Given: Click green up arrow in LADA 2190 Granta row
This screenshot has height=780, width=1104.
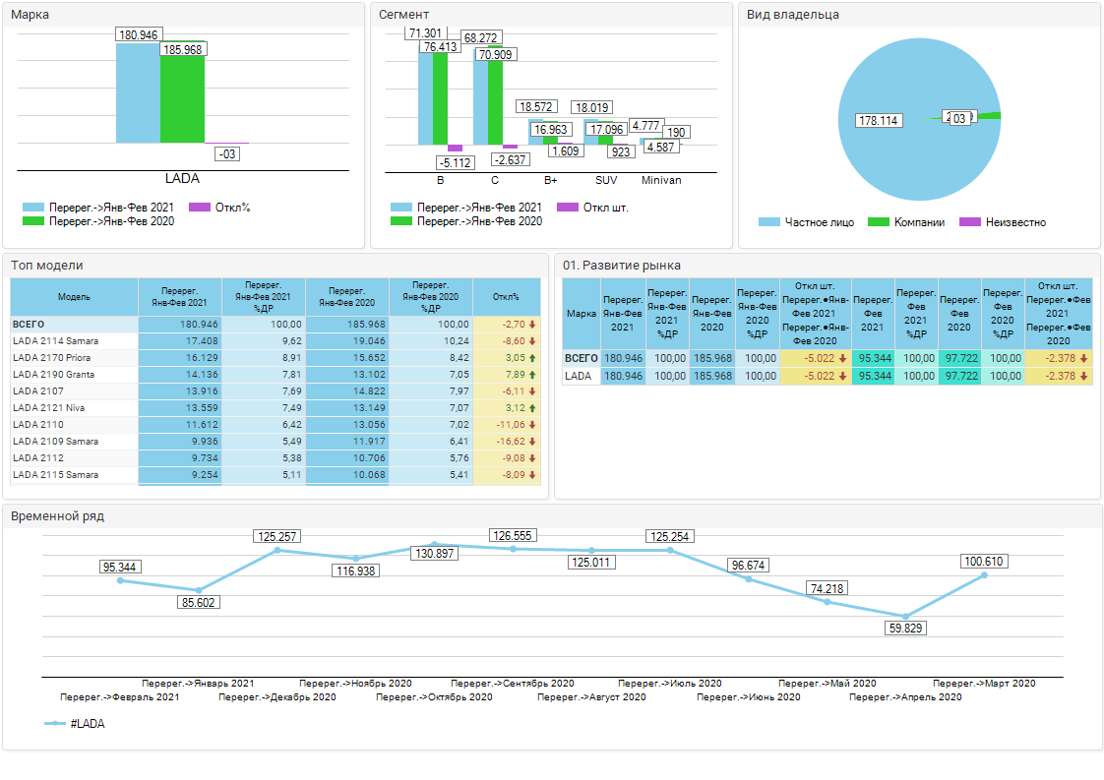Looking at the screenshot, I should [532, 375].
